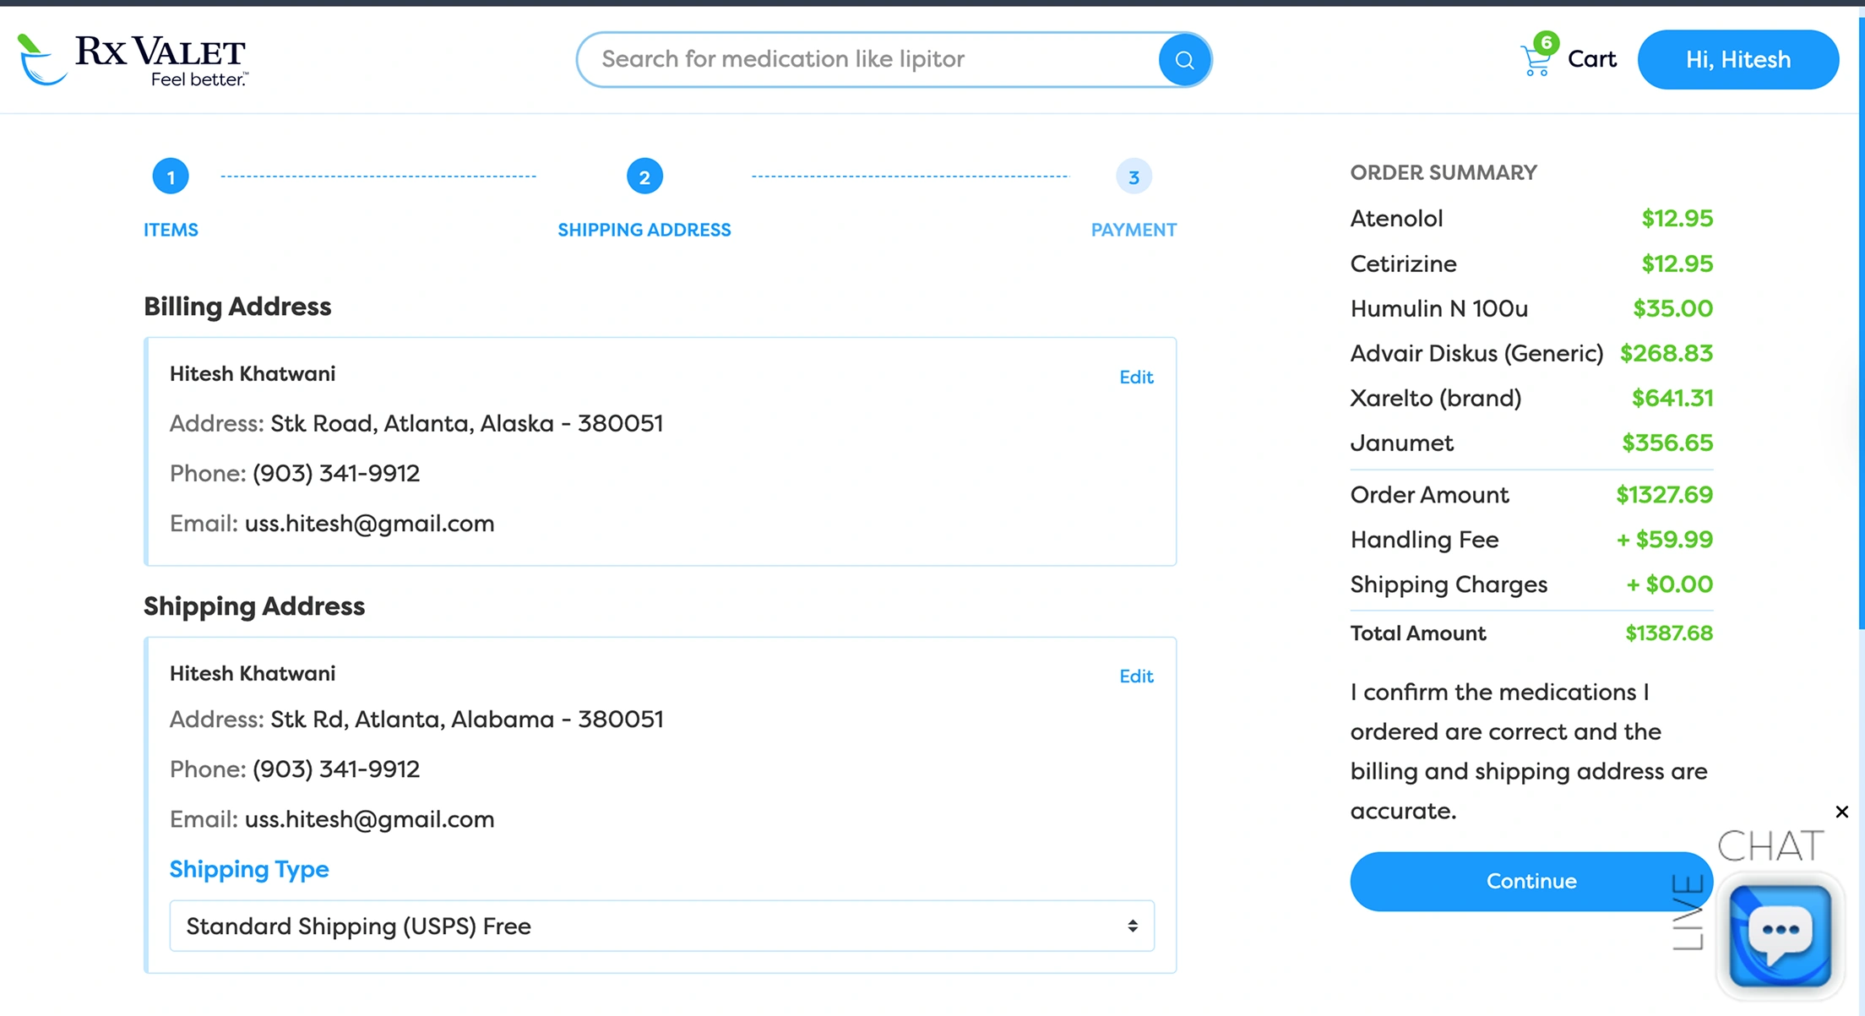The image size is (1865, 1016).
Task: Edit the billing address
Action: (1136, 377)
